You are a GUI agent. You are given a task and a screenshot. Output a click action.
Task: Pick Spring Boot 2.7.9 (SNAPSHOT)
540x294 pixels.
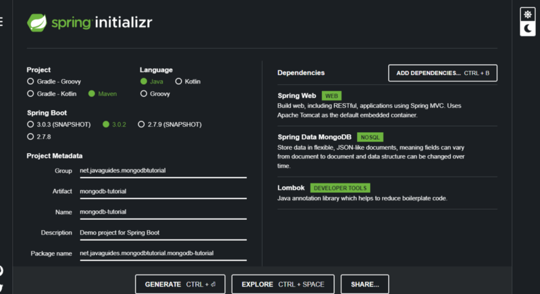[170, 125]
